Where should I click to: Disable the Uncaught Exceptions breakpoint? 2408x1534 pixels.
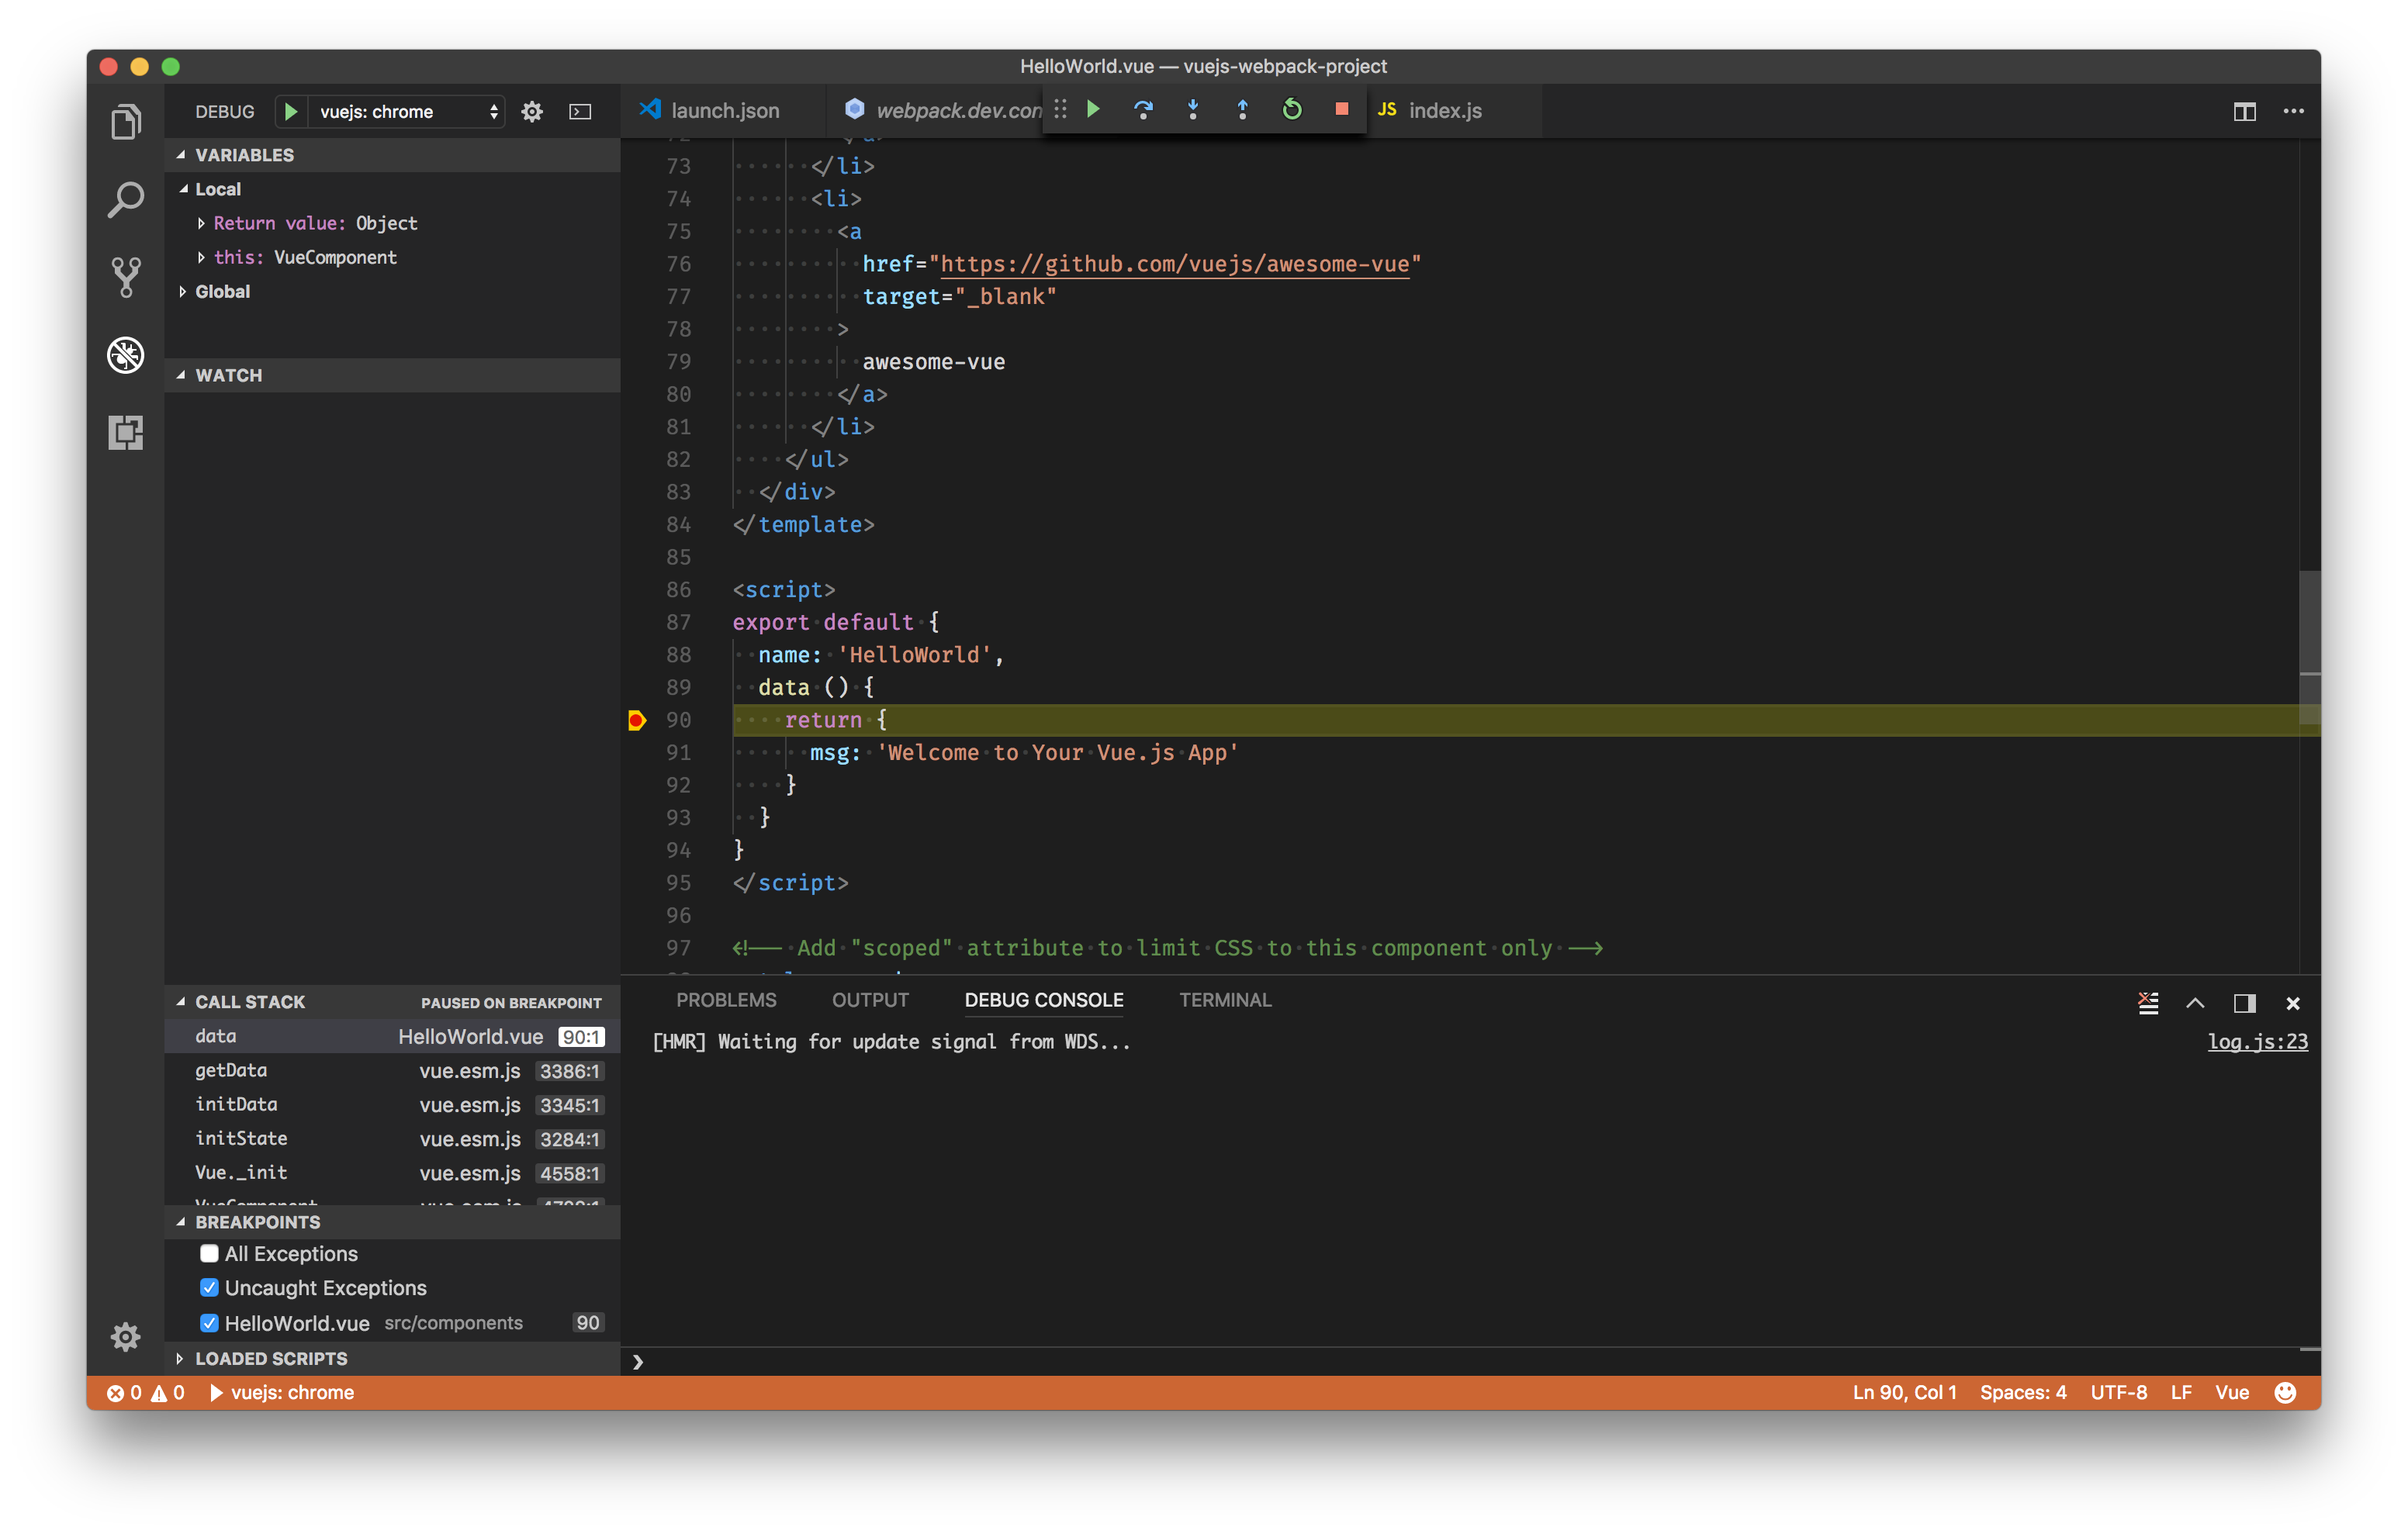tap(208, 1288)
